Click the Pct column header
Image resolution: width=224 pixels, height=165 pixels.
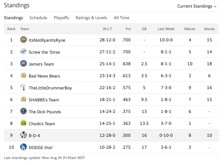tap(128, 29)
